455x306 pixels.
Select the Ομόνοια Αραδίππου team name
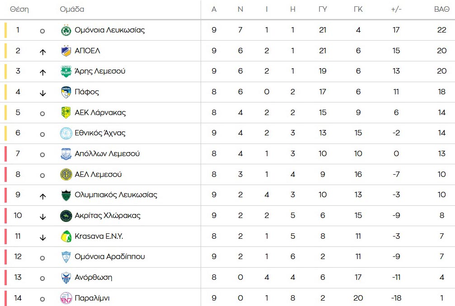110,256
